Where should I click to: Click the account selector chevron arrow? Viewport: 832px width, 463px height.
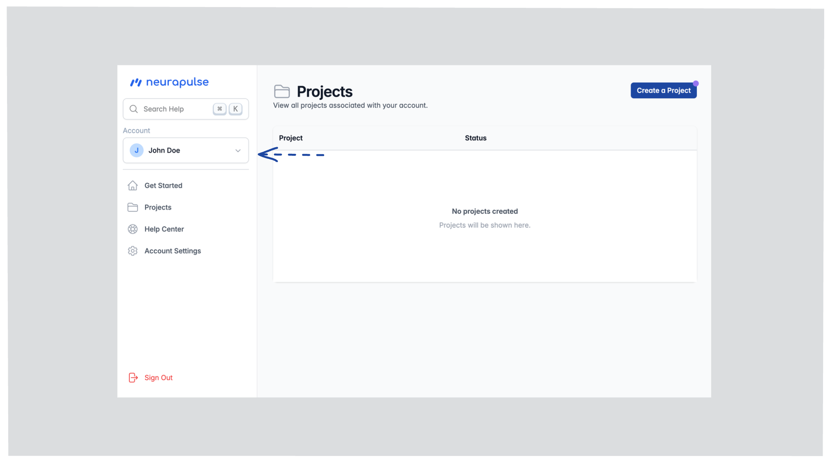click(x=238, y=151)
